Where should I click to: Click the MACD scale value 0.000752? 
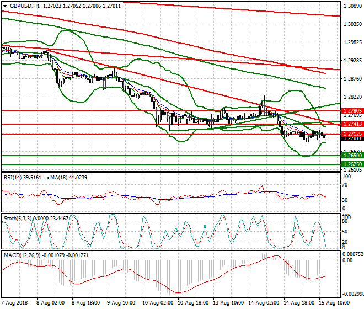[353, 254]
